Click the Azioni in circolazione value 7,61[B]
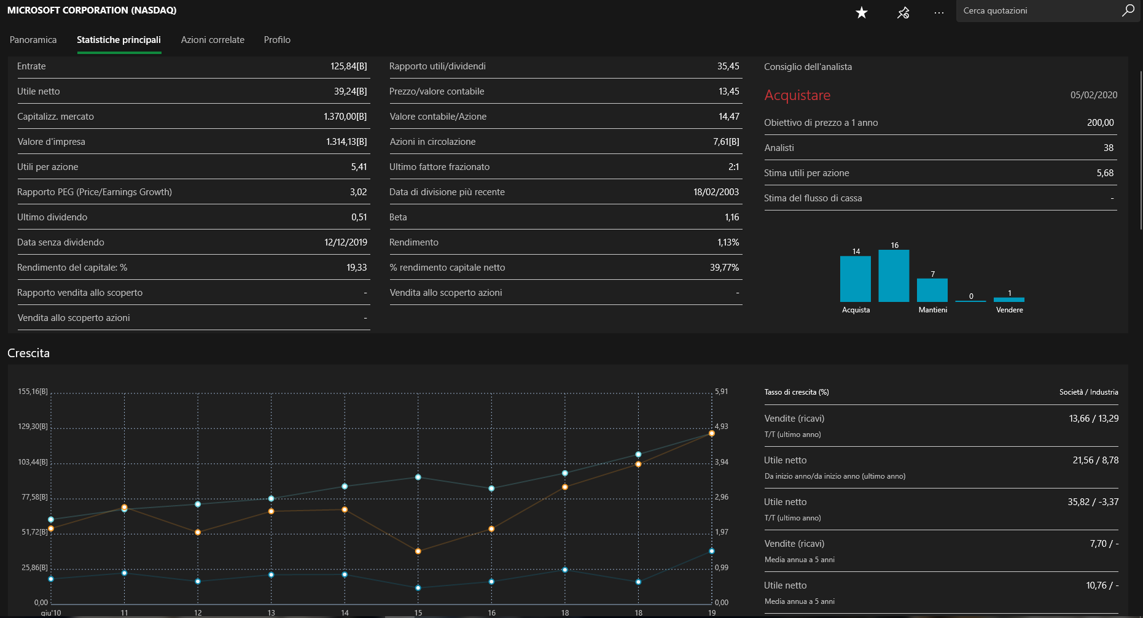 click(727, 142)
